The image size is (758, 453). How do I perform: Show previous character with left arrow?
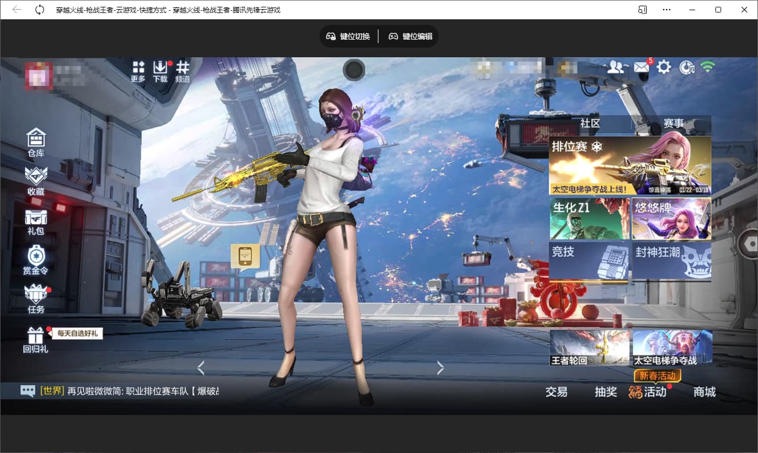[200, 368]
